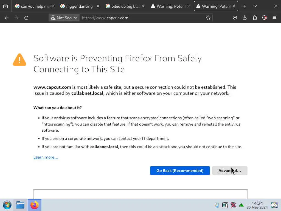Open the extensions puzzle icon
Image resolution: width=281 pixels, height=211 pixels.
(255, 18)
